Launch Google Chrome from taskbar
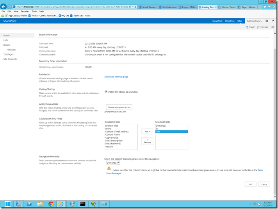The width and height of the screenshot is (278, 209). coord(51,204)
